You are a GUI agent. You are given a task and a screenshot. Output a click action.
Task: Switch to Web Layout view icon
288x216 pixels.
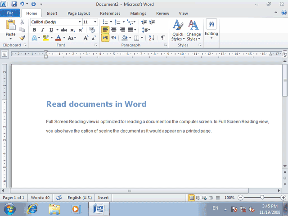click(204, 198)
